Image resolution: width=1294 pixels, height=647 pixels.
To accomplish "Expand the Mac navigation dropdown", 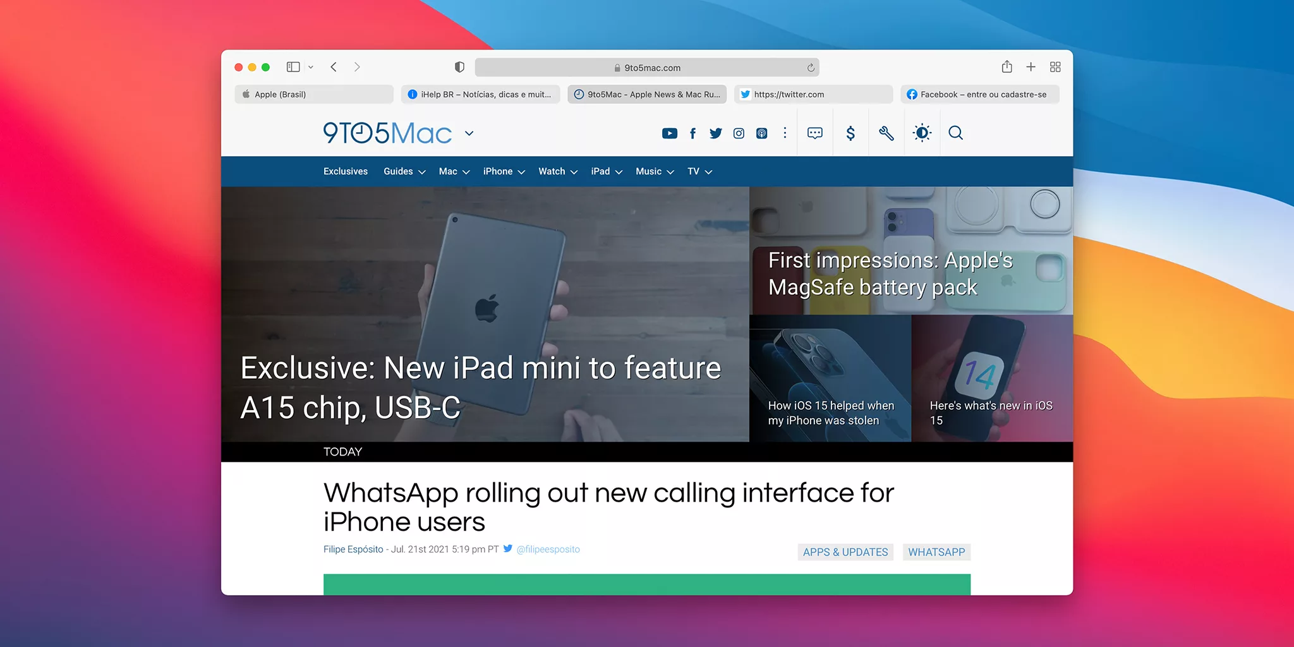I will pyautogui.click(x=466, y=172).
